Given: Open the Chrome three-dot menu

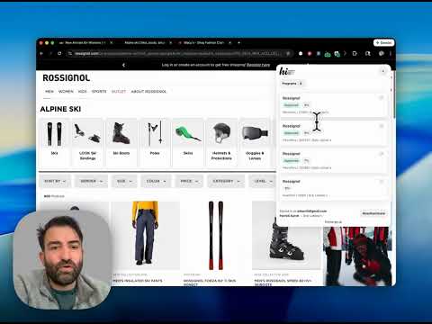Looking at the screenshot, I should 391,54.
